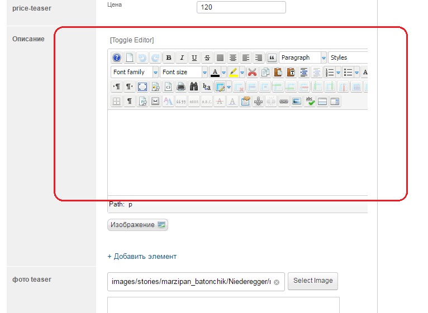Select the yellow highlight color swatch

233,72
